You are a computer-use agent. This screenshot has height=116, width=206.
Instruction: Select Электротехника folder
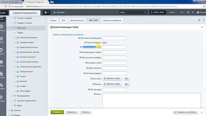coord(26,72)
